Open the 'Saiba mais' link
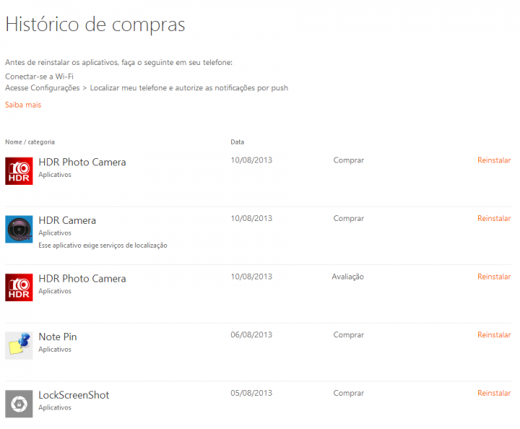Viewport: 520px width, 429px height. coord(23,105)
